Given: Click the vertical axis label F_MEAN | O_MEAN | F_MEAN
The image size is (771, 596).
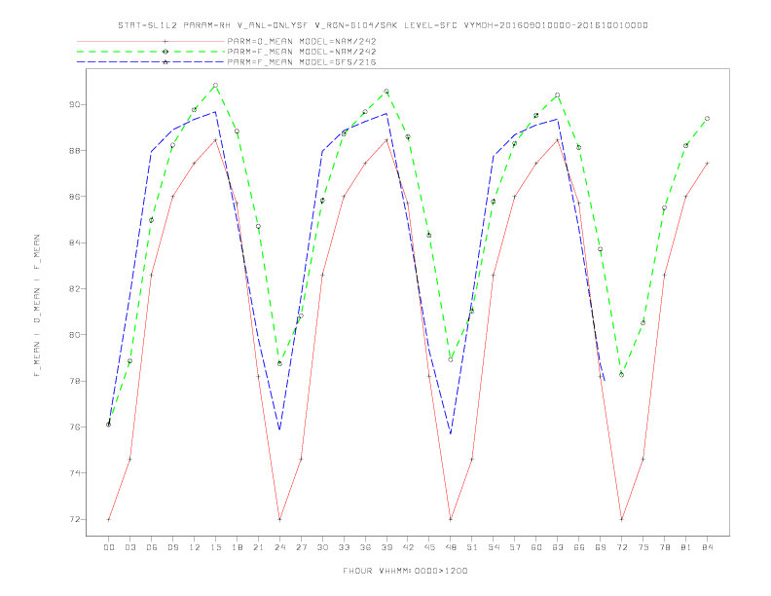Looking at the screenshot, I should click(37, 306).
